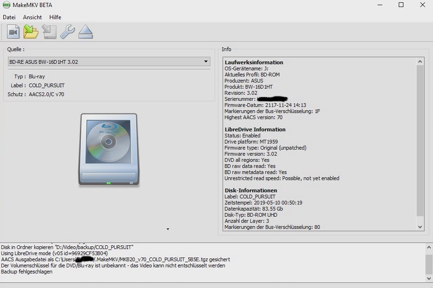Click the OS-Gerätename: J: line
433x288 pixels.
247,68
